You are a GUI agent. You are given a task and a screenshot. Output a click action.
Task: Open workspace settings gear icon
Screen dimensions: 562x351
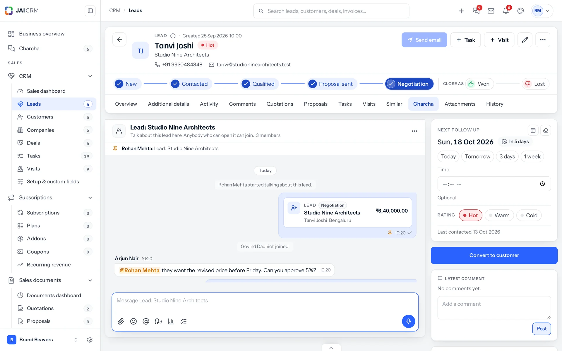pyautogui.click(x=90, y=340)
